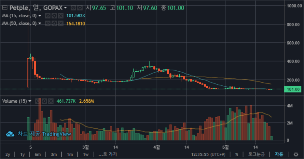Click the 3월 time axis label
Viewport: 304px width, 159px height.
[85, 147]
